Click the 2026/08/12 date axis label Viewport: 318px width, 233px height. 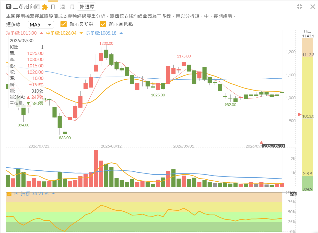(111, 146)
